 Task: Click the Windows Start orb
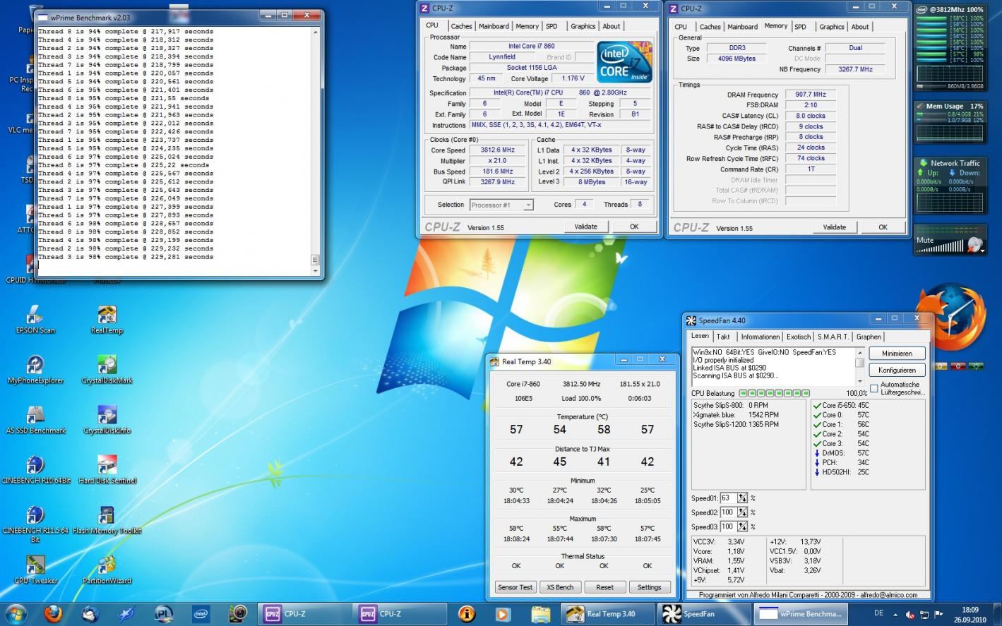[16, 613]
